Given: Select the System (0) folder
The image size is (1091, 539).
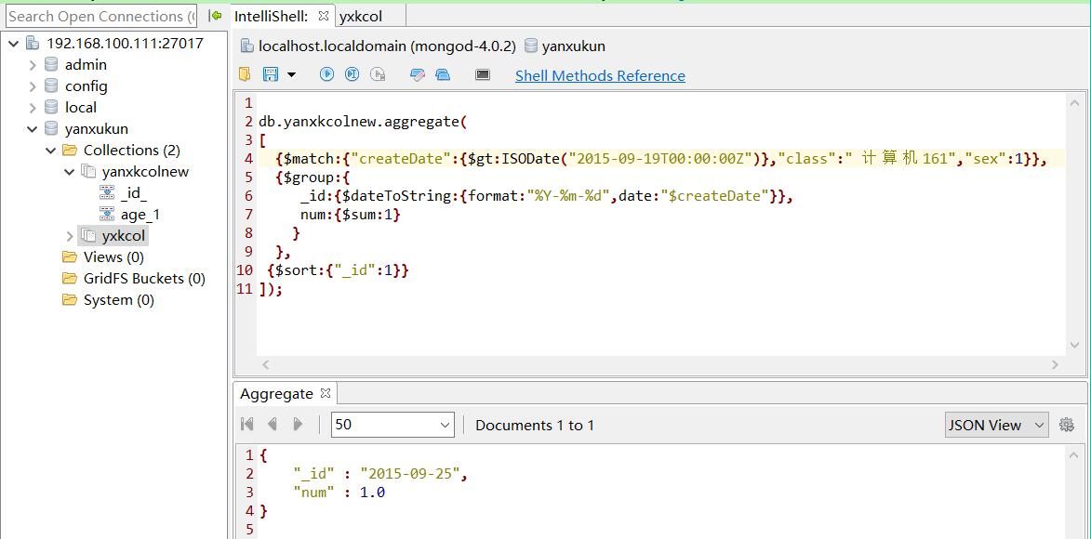Looking at the screenshot, I should (x=119, y=300).
